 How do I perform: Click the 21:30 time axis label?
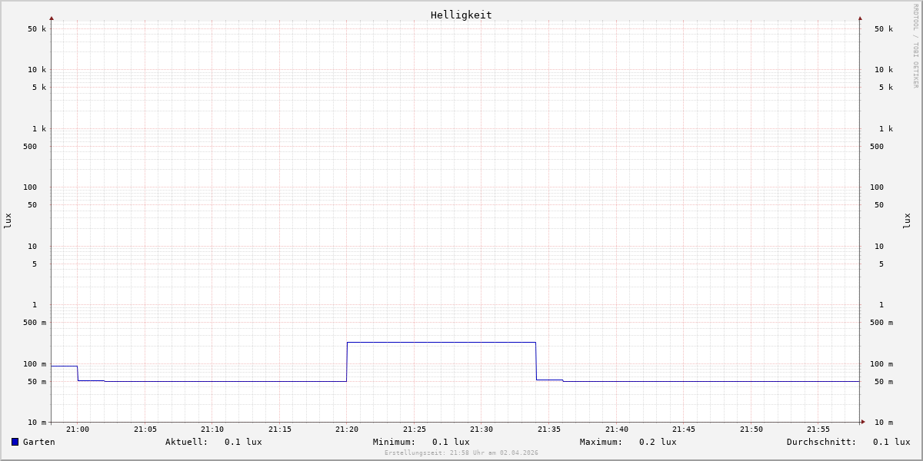pyautogui.click(x=481, y=429)
